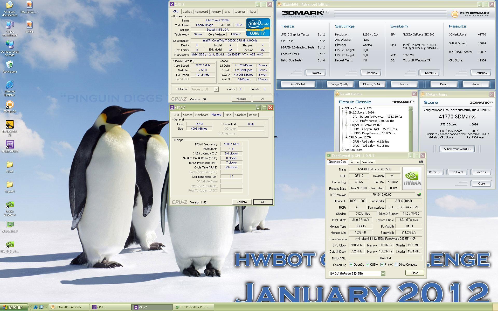
Task: Toggle the OpenCL checkbox in GPU-Z
Action: pyautogui.click(x=351, y=265)
